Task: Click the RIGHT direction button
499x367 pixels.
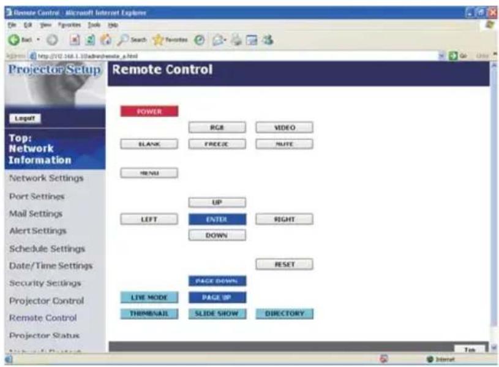Action: point(285,219)
